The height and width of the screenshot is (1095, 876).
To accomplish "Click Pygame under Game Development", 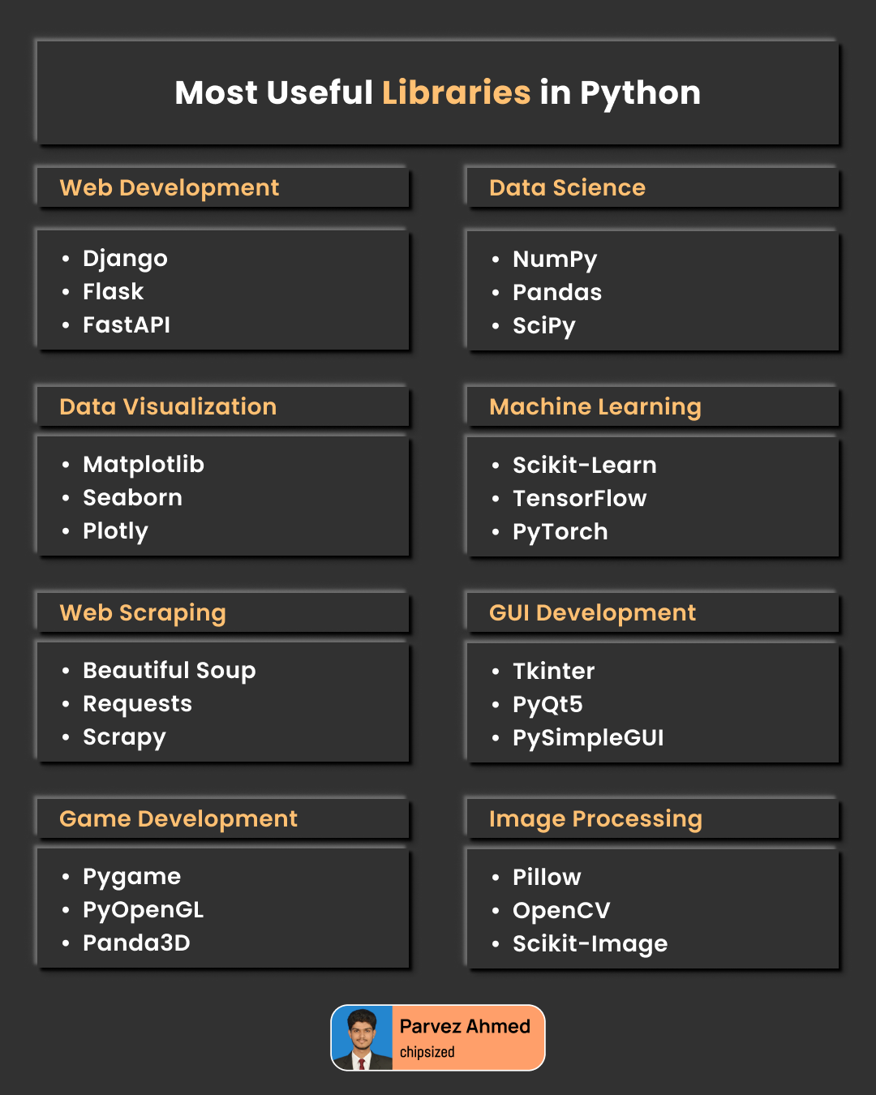I will [131, 877].
